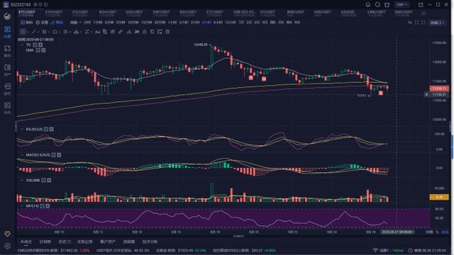This screenshot has height=255, width=454.
Task: Click the clock time display in status bar
Action: pyautogui.click(x=427, y=250)
